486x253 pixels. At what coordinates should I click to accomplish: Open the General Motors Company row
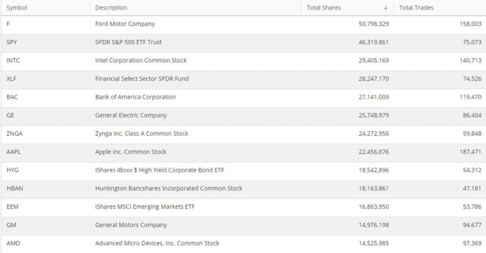tap(243, 225)
